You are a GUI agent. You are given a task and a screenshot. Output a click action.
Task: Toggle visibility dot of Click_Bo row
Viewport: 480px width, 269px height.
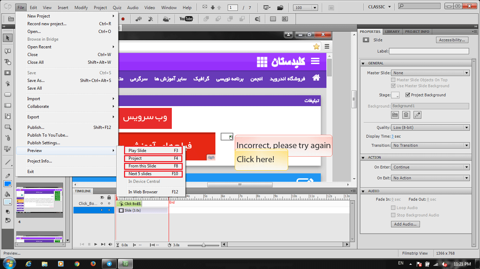[102, 204]
